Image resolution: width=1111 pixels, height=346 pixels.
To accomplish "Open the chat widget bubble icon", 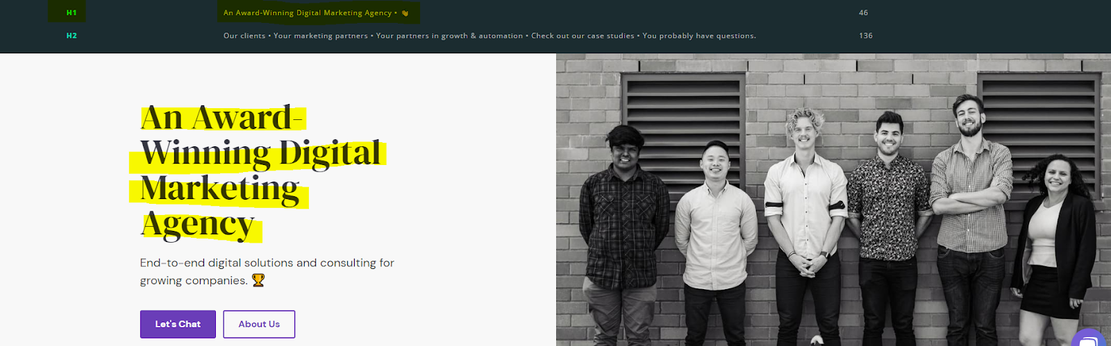I will [x=1090, y=338].
